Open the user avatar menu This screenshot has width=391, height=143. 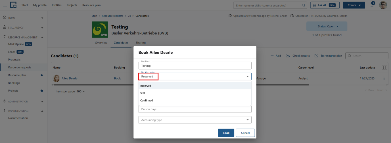pos(383,5)
